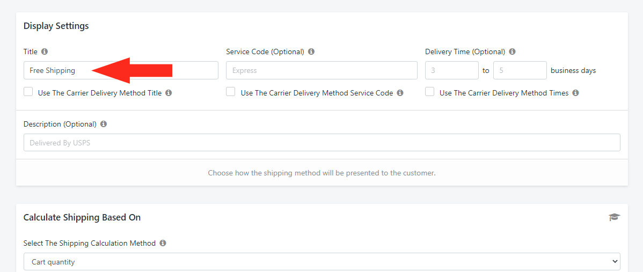Screen dimensions: 643x272
Task: Tick Use The Carrier Delivery Method Times checkbox
Action: [x=430, y=92]
